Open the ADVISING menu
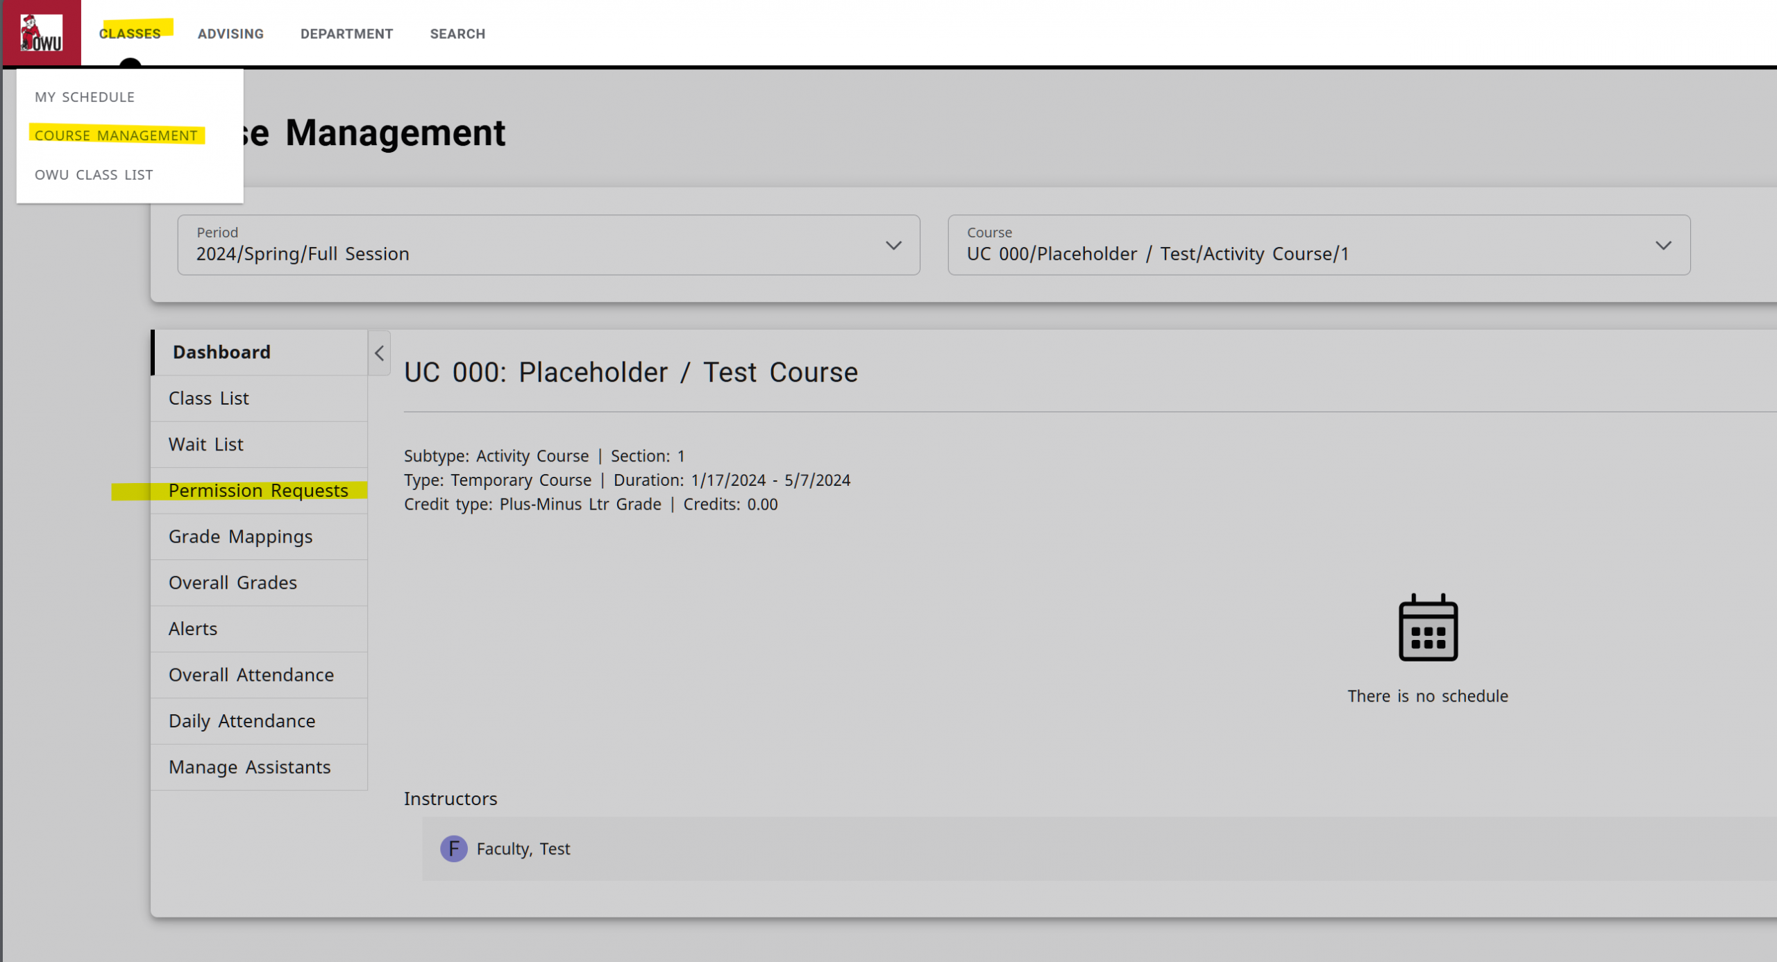Viewport: 1777px width, 962px height. coord(230,33)
